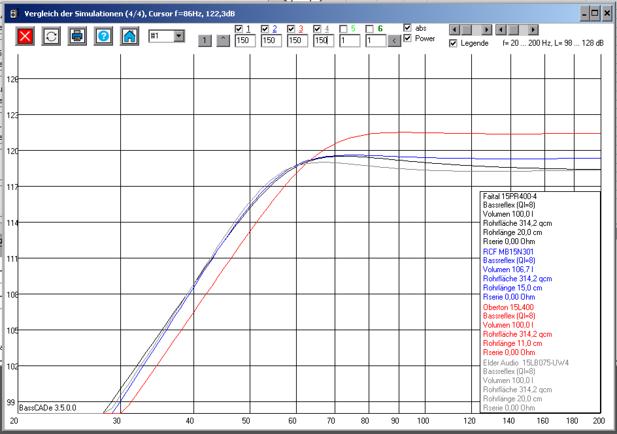The image size is (617, 434).
Task: Click the left angle button after field 6
Action: [x=394, y=41]
